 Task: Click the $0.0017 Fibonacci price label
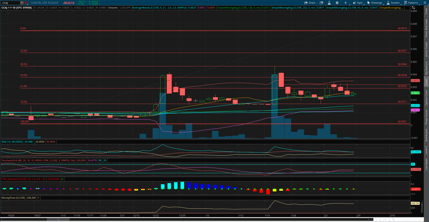pyautogui.click(x=402, y=102)
